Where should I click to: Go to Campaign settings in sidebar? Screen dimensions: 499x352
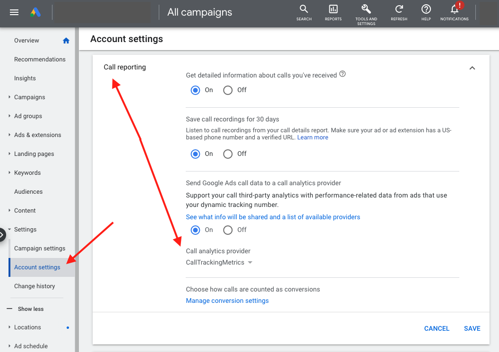[x=40, y=249]
